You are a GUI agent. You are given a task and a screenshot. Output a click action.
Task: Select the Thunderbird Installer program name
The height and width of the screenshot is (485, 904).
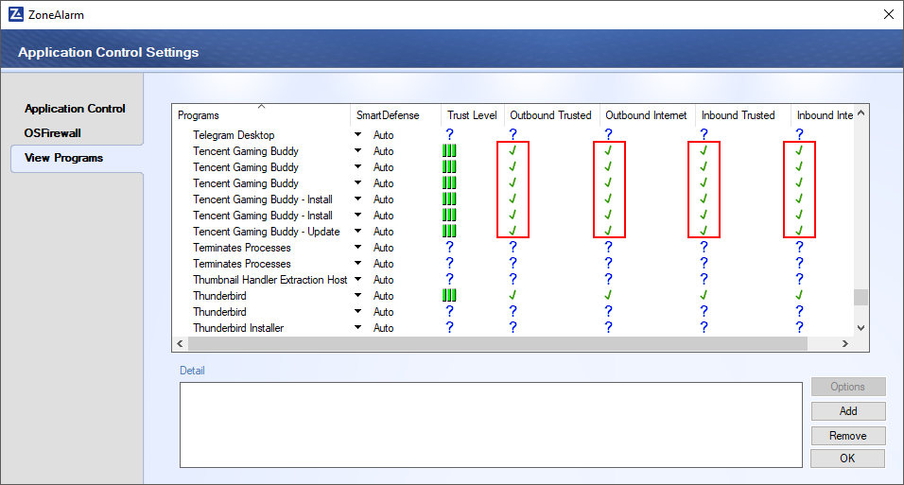[238, 327]
